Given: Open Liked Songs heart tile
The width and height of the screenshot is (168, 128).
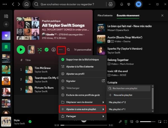Looking at the screenshot, I should tap(6, 36).
